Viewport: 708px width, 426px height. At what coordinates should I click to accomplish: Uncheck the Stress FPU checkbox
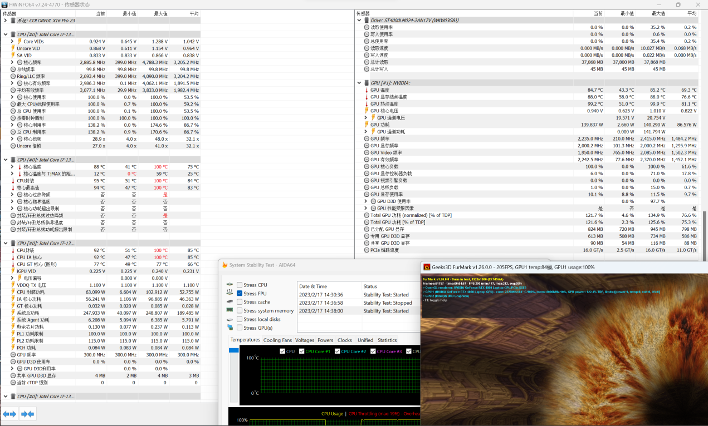pos(240,294)
